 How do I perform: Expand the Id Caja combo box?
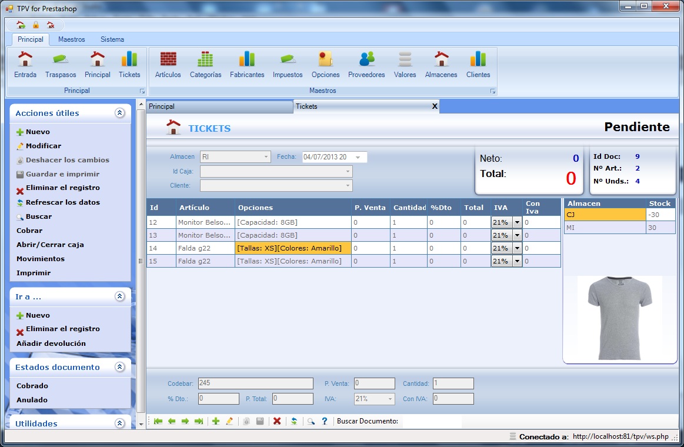348,172
